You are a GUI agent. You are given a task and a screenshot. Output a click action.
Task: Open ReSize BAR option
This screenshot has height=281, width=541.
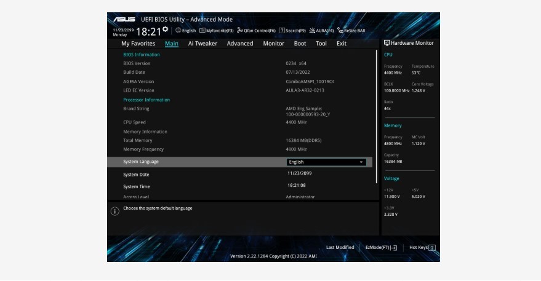point(351,31)
